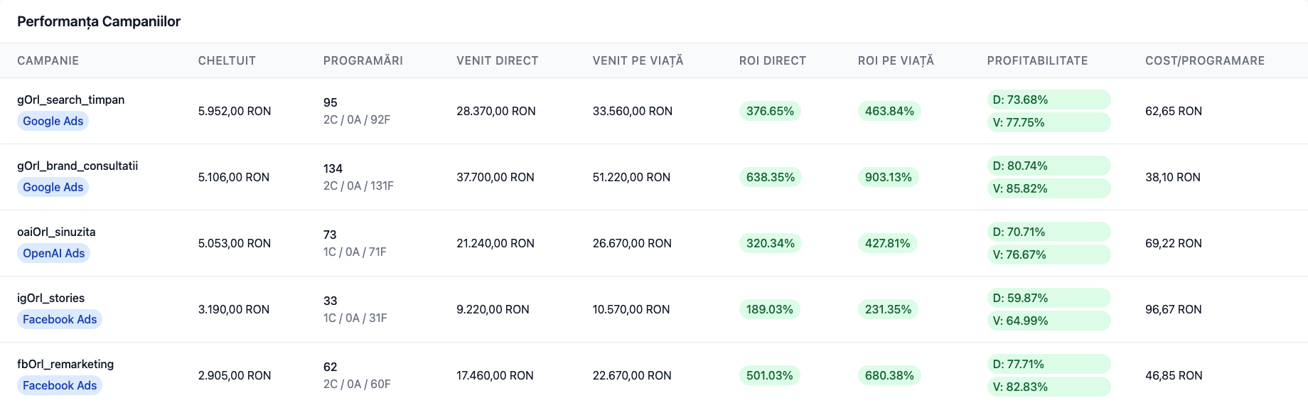The height and width of the screenshot is (408, 1308).
Task: Click the Facebook Ads badge under fbOrl_remarketing
Action: click(60, 385)
